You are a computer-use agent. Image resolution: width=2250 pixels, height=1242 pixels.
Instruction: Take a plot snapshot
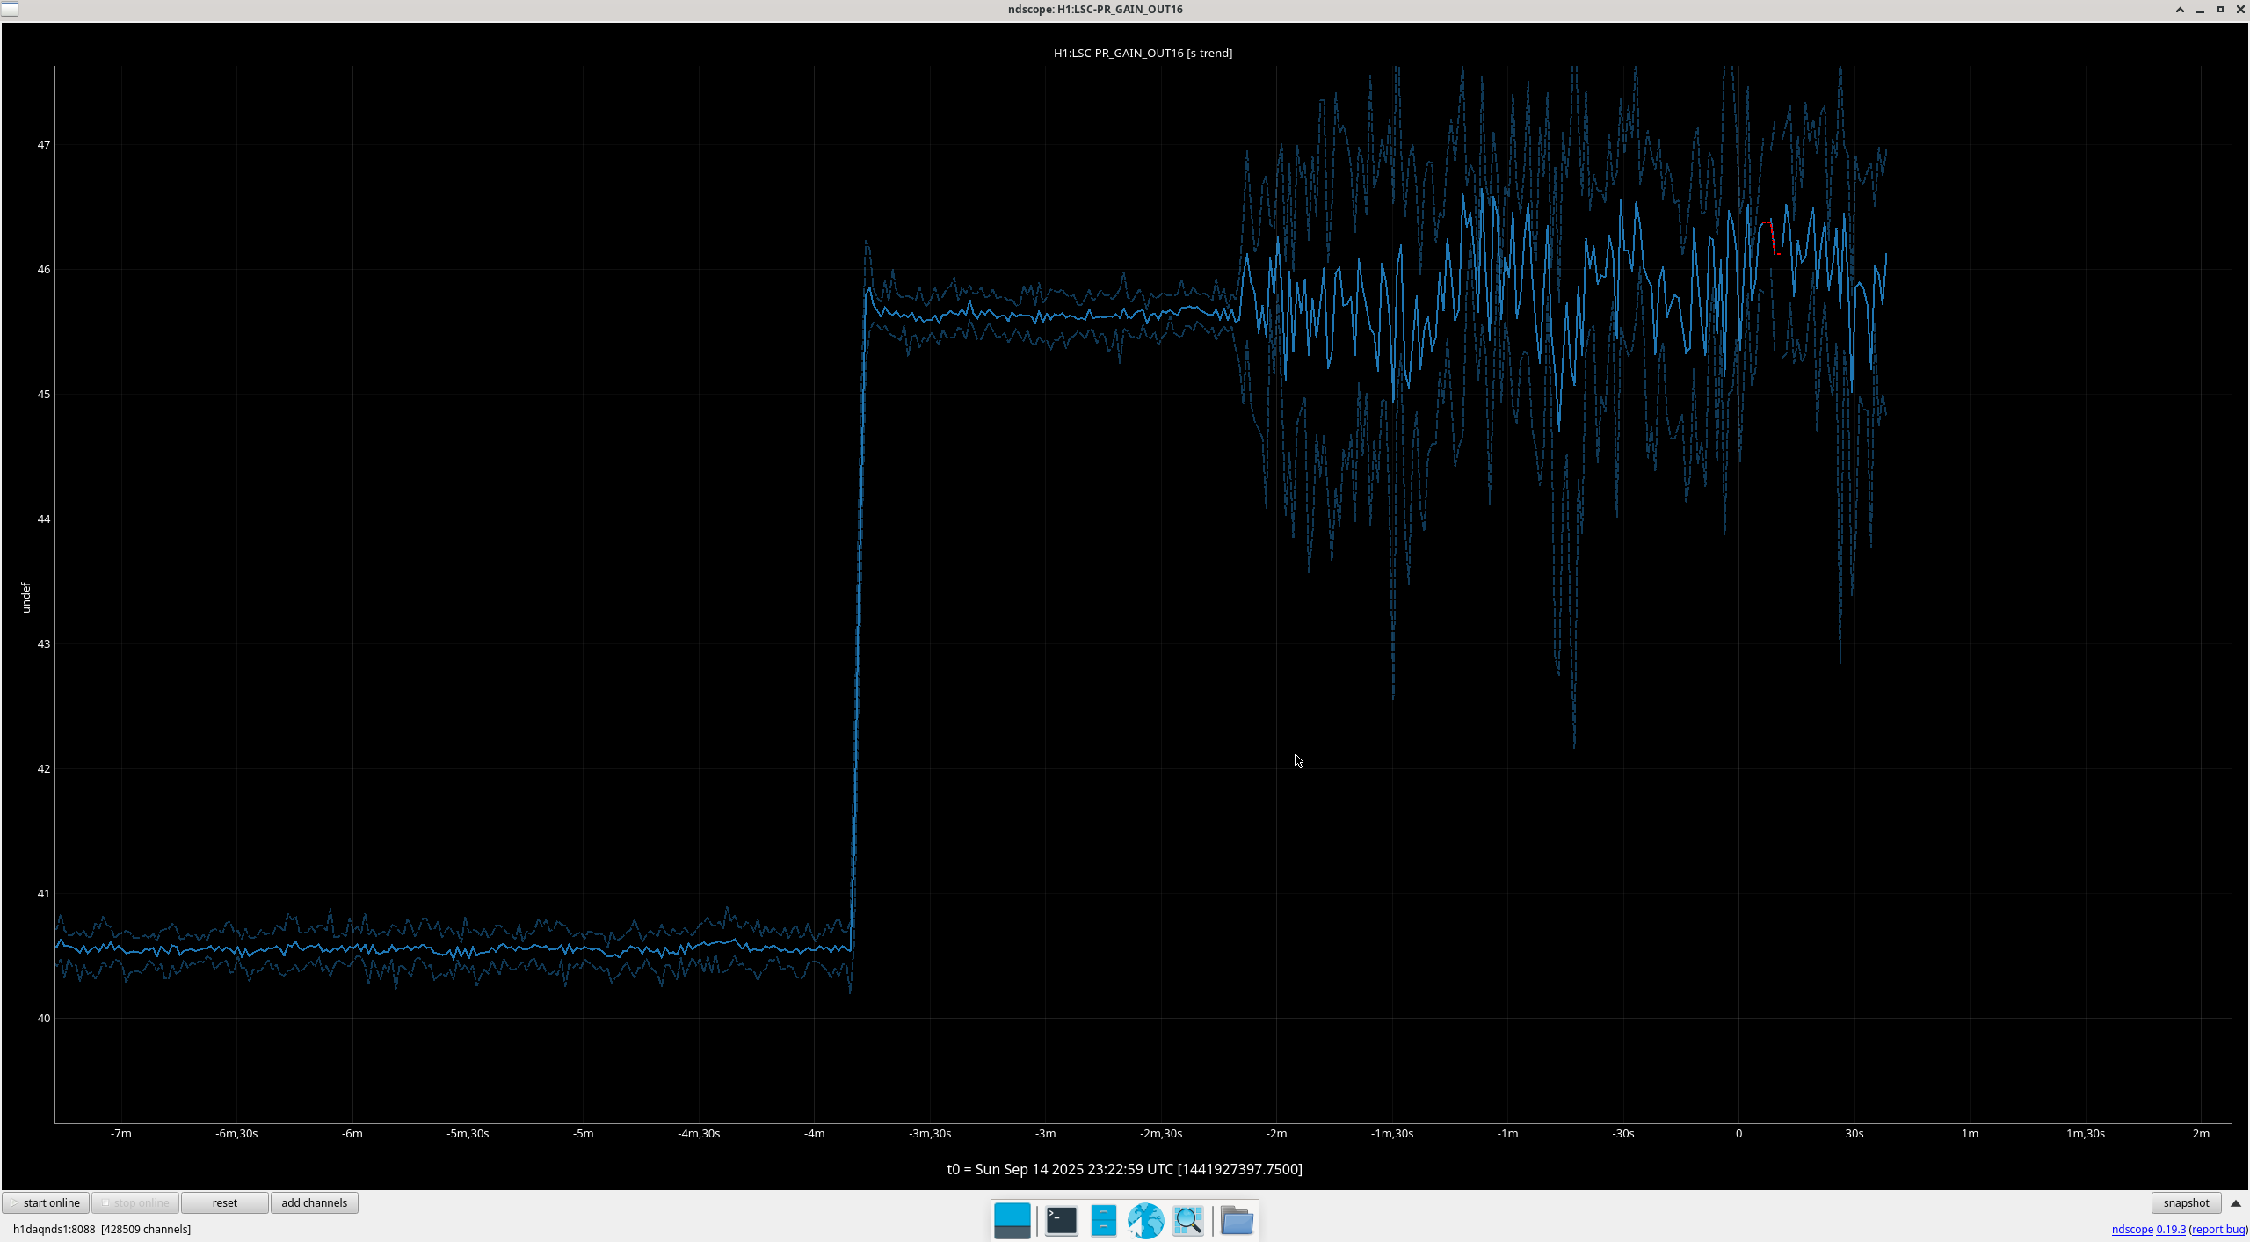point(2185,1202)
